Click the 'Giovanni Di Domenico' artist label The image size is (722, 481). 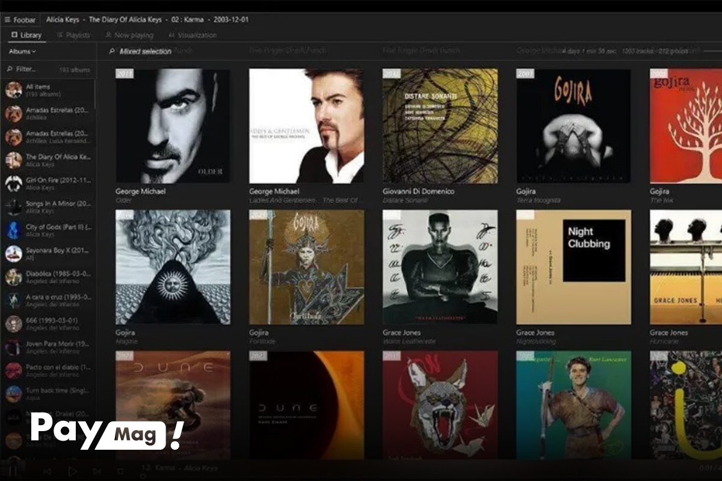pyautogui.click(x=419, y=191)
